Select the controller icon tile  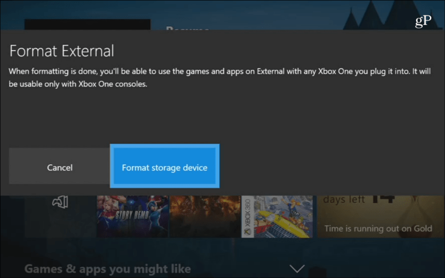(60, 216)
